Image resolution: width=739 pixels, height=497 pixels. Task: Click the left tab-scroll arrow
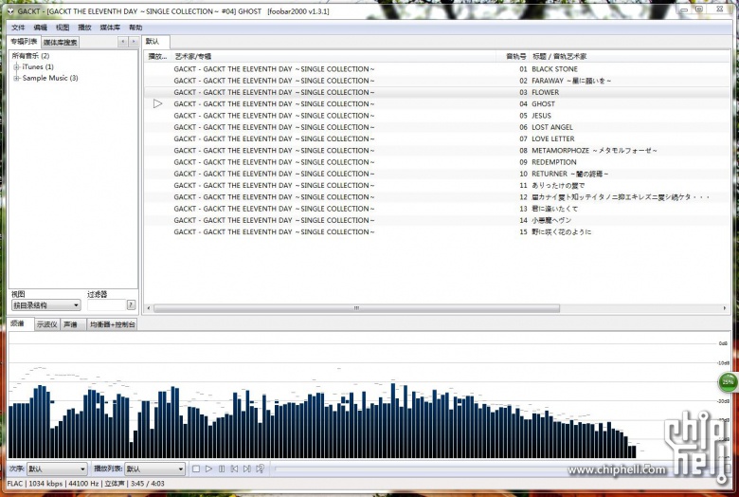tap(122, 42)
